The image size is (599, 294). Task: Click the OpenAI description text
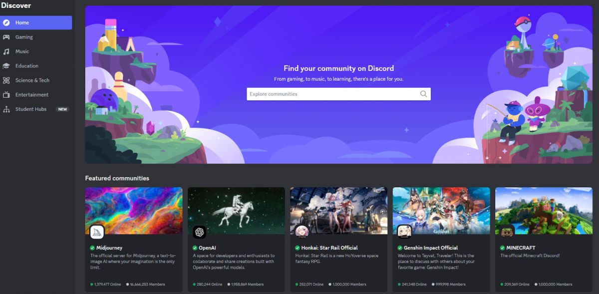pos(234,261)
